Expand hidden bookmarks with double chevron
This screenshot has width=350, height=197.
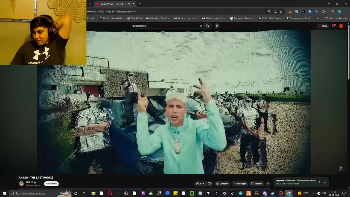(317, 18)
